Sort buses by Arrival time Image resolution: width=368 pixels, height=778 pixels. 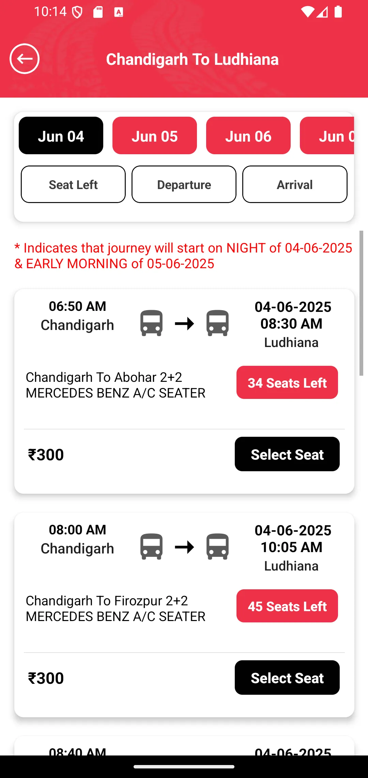click(295, 184)
